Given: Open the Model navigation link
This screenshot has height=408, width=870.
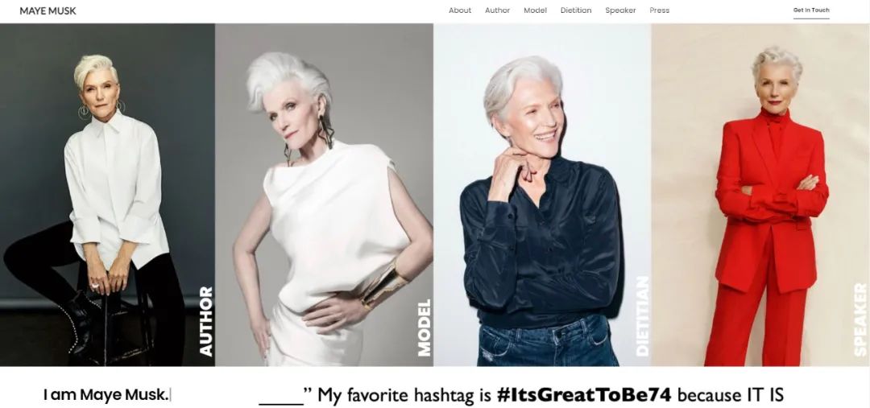Looking at the screenshot, I should pos(535,10).
